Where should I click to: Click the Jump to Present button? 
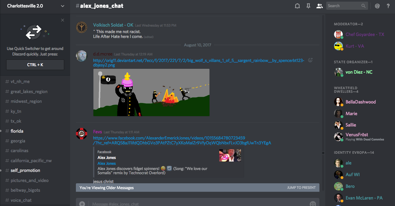(x=301, y=188)
